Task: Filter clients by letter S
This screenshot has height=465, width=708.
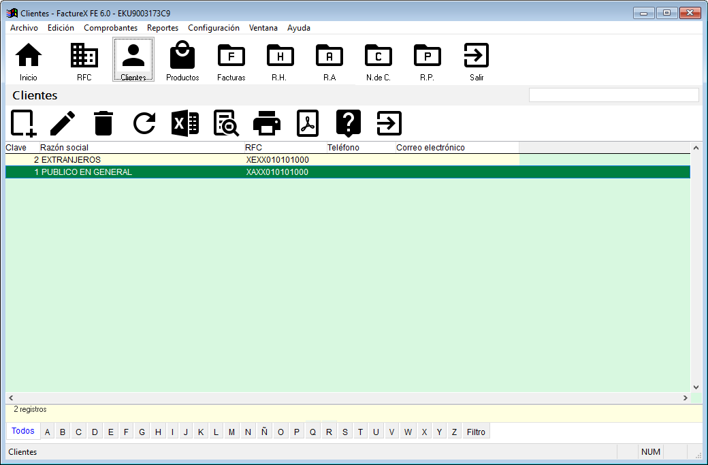Action: 345,432
